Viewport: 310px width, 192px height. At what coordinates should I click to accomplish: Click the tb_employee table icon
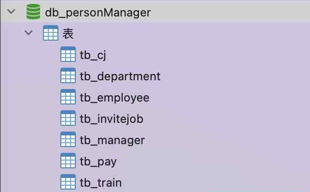coord(68,97)
